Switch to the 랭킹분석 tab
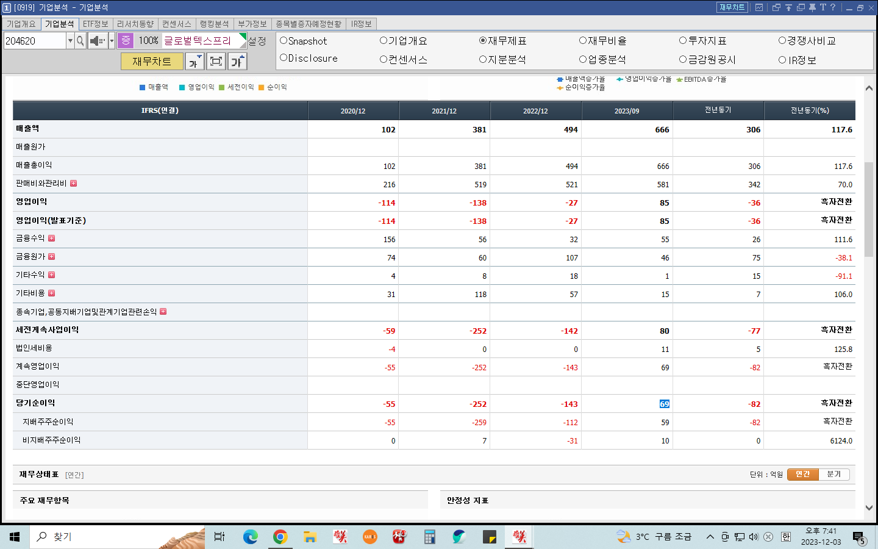The image size is (878, 549). [215, 24]
